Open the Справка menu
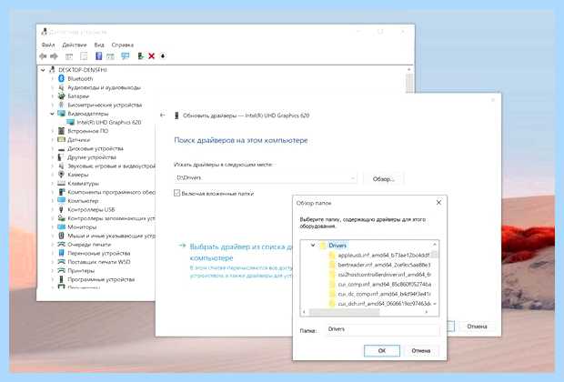 123,45
